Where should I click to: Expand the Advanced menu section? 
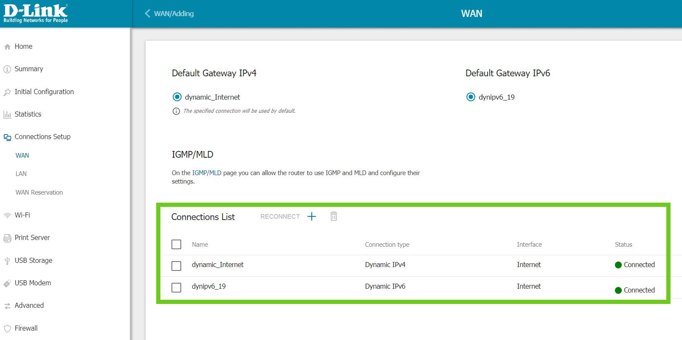coord(29,306)
